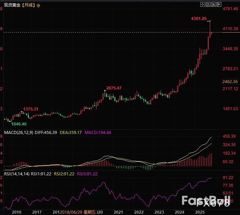Image resolution: width=240 pixels, height=215 pixels.
Task: Click the second chart axis icon with left arrow
Action: tap(208, 4)
